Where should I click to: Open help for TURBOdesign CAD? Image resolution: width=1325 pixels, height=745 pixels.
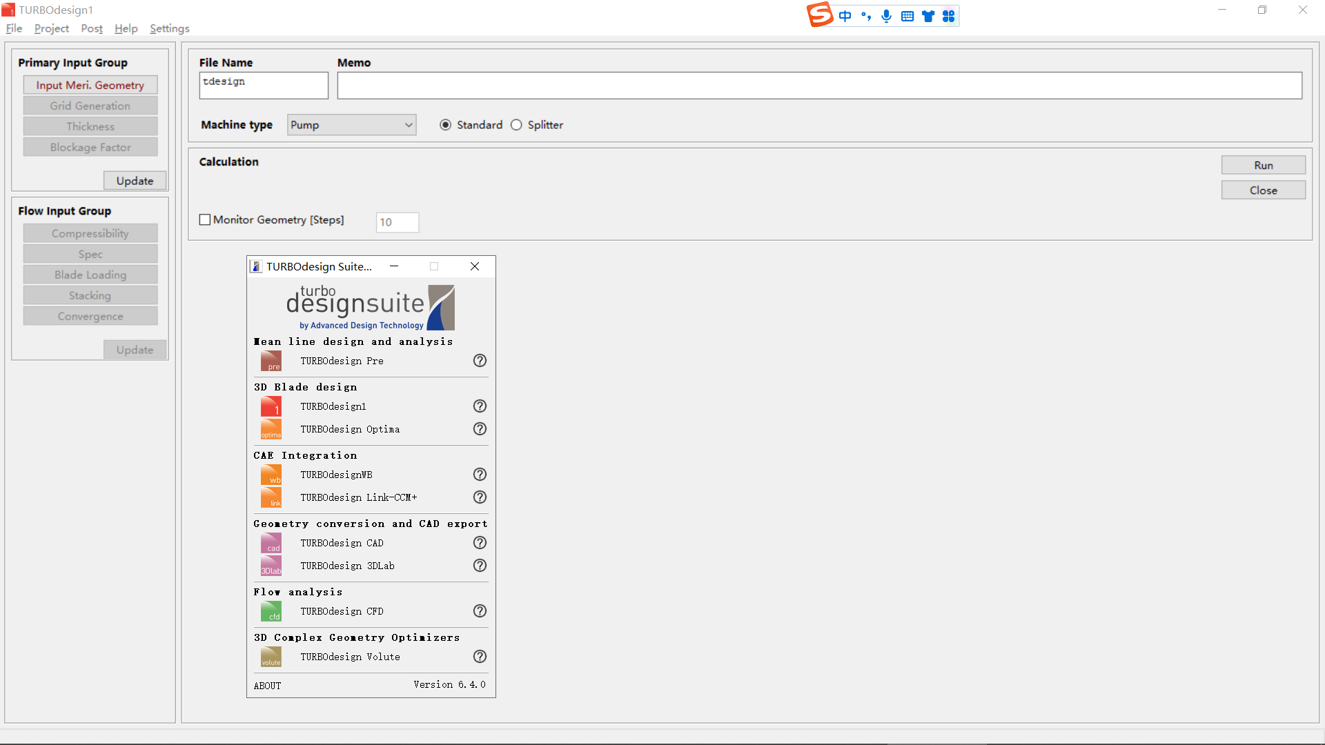point(480,543)
